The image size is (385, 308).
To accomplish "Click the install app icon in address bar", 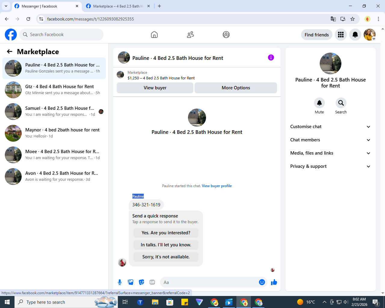I will (343, 19).
